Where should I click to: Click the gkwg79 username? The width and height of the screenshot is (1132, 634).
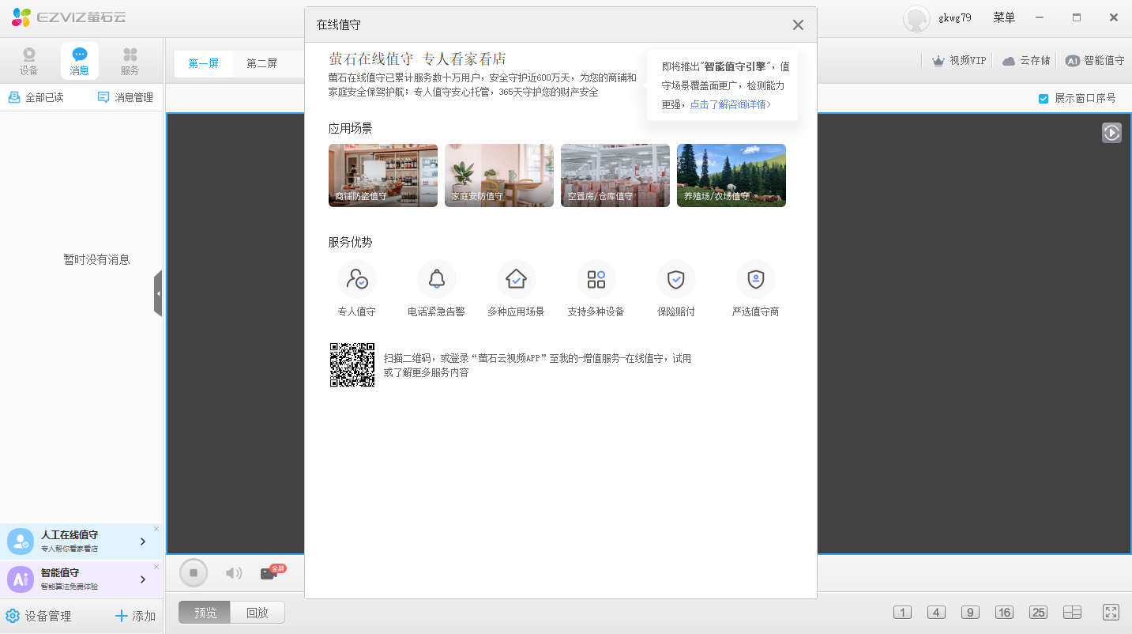(955, 17)
